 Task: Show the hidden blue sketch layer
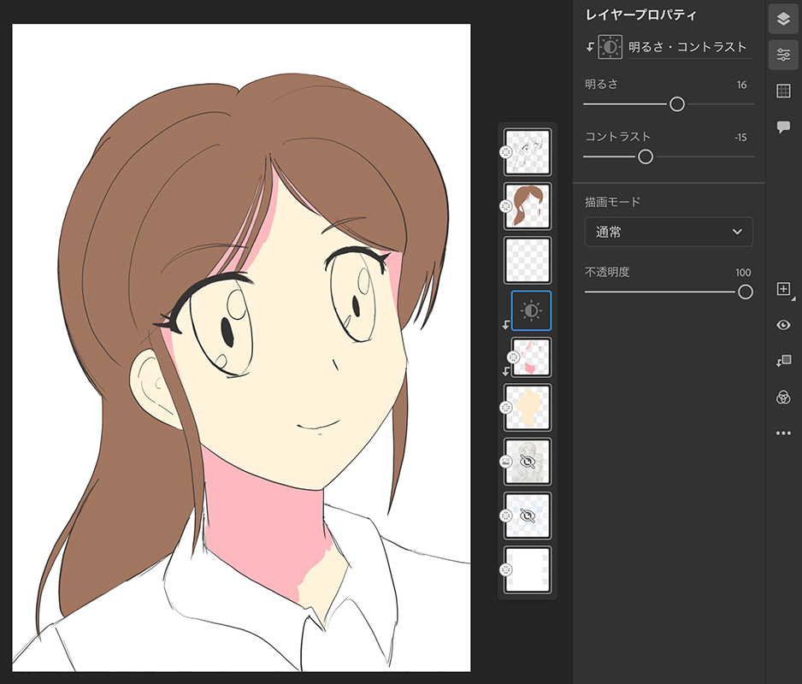pyautogui.click(x=528, y=516)
